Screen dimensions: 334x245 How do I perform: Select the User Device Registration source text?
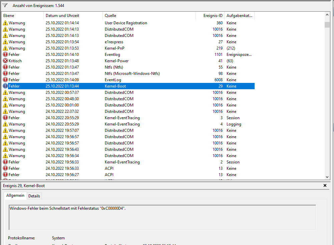tap(126, 23)
